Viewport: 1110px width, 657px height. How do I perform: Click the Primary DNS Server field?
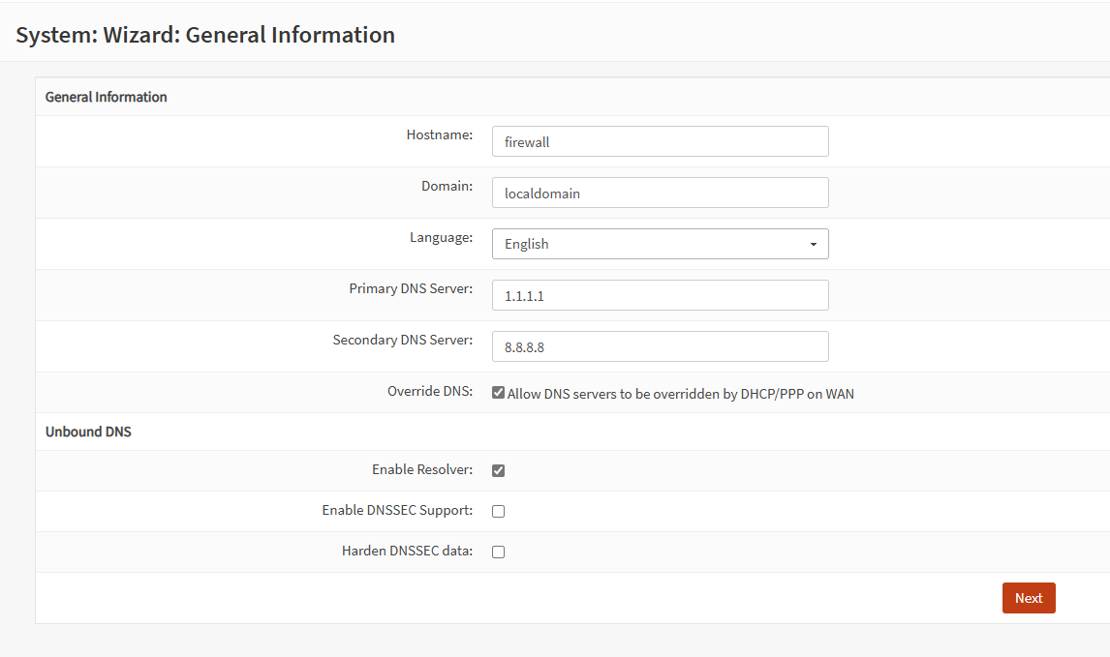pos(660,295)
